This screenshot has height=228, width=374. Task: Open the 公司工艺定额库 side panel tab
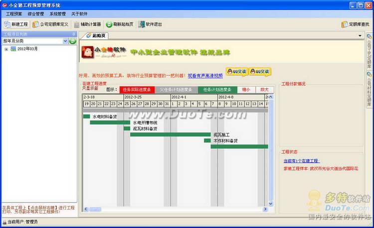tap(369, 51)
